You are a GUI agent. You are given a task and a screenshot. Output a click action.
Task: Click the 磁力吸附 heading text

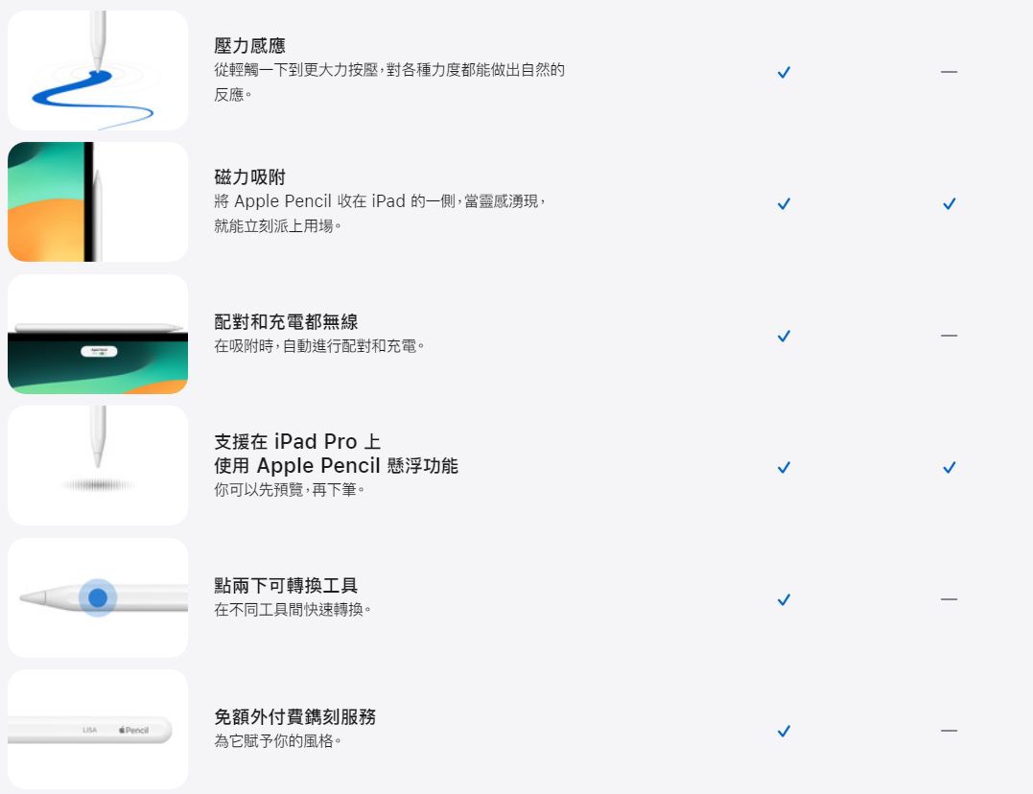[x=249, y=176]
